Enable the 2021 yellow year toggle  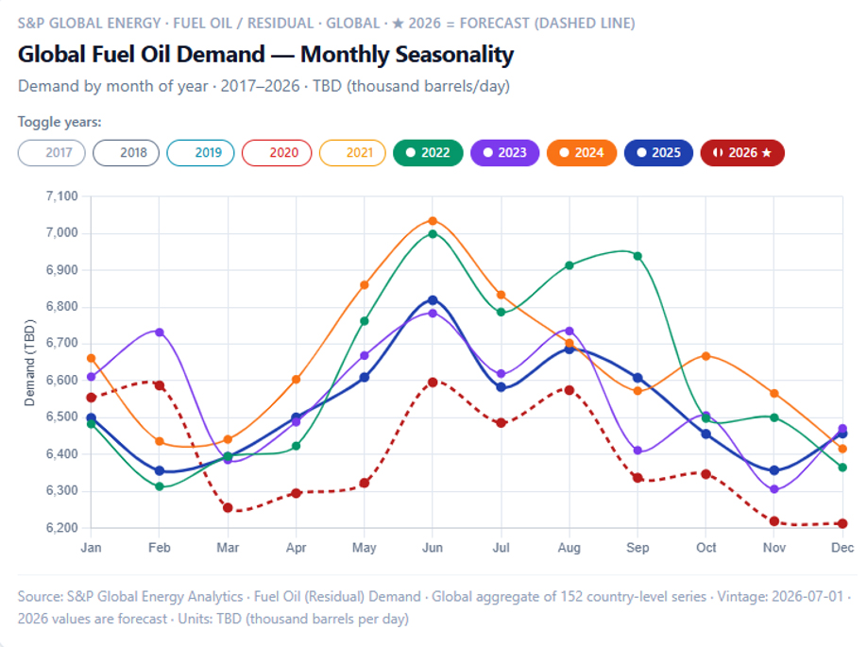tap(352, 153)
